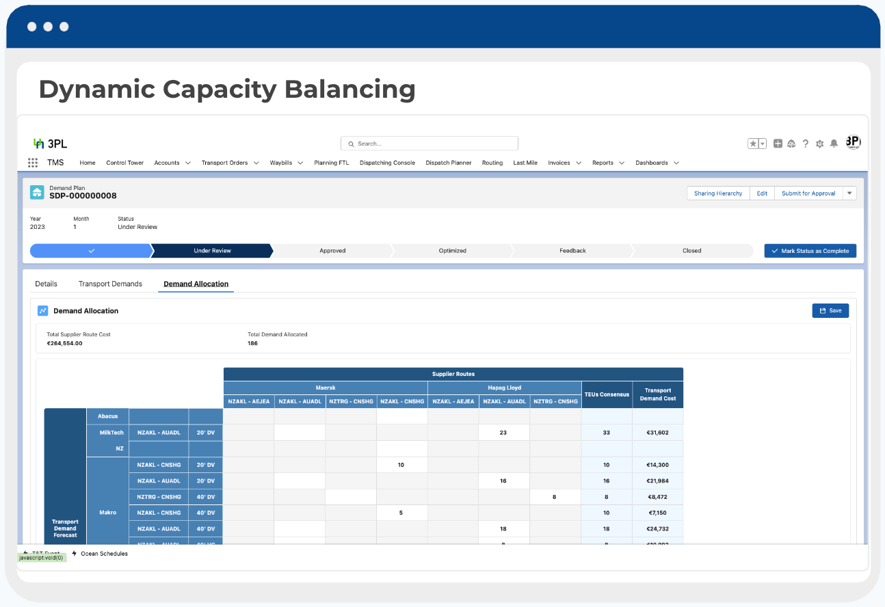
Task: Open the user profile avatar
Action: click(x=853, y=142)
